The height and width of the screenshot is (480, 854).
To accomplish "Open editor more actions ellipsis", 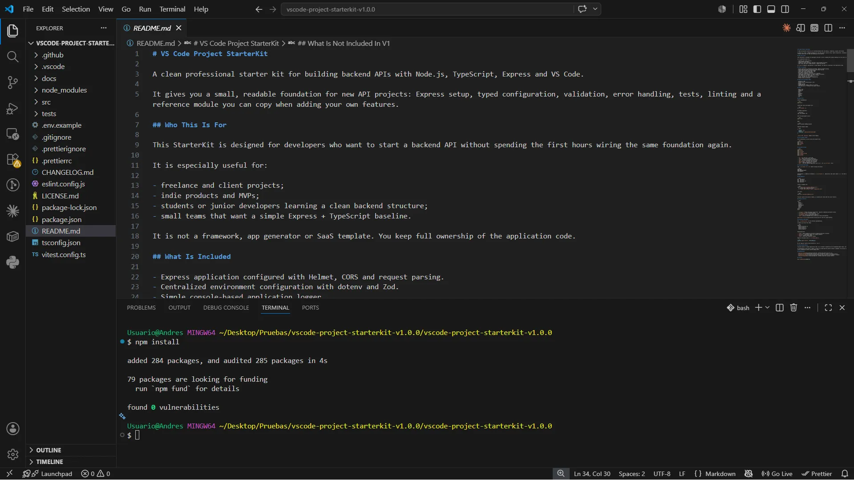I will coord(842,28).
